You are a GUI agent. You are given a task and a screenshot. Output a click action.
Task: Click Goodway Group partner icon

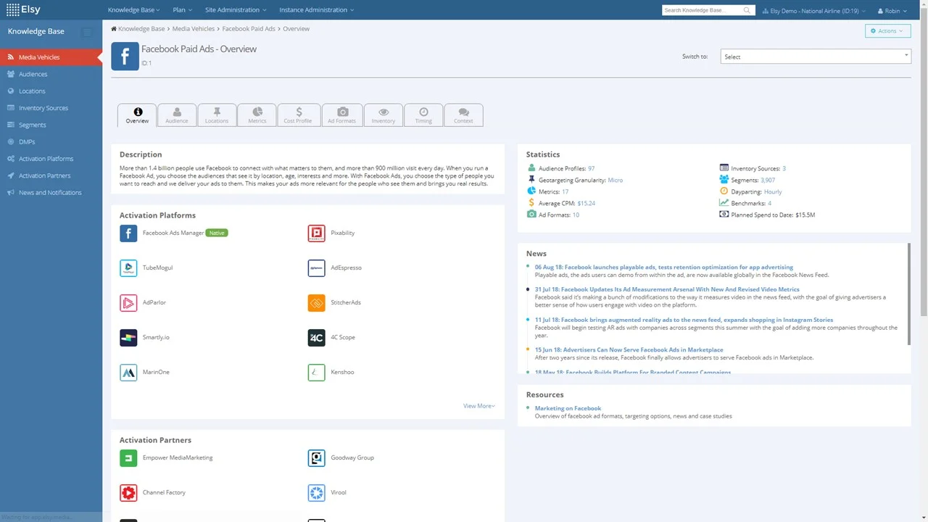(x=316, y=457)
